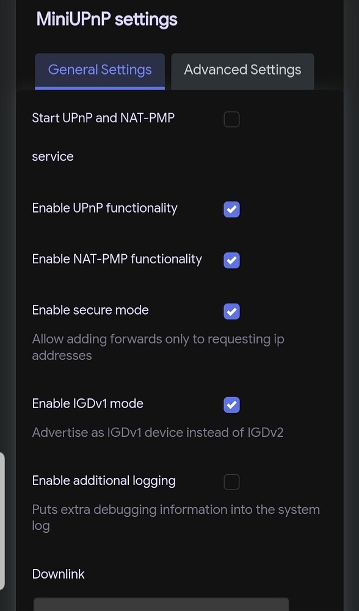The width and height of the screenshot is (359, 611).
Task: Click the IGDv1 advertise description text
Action: point(158,432)
